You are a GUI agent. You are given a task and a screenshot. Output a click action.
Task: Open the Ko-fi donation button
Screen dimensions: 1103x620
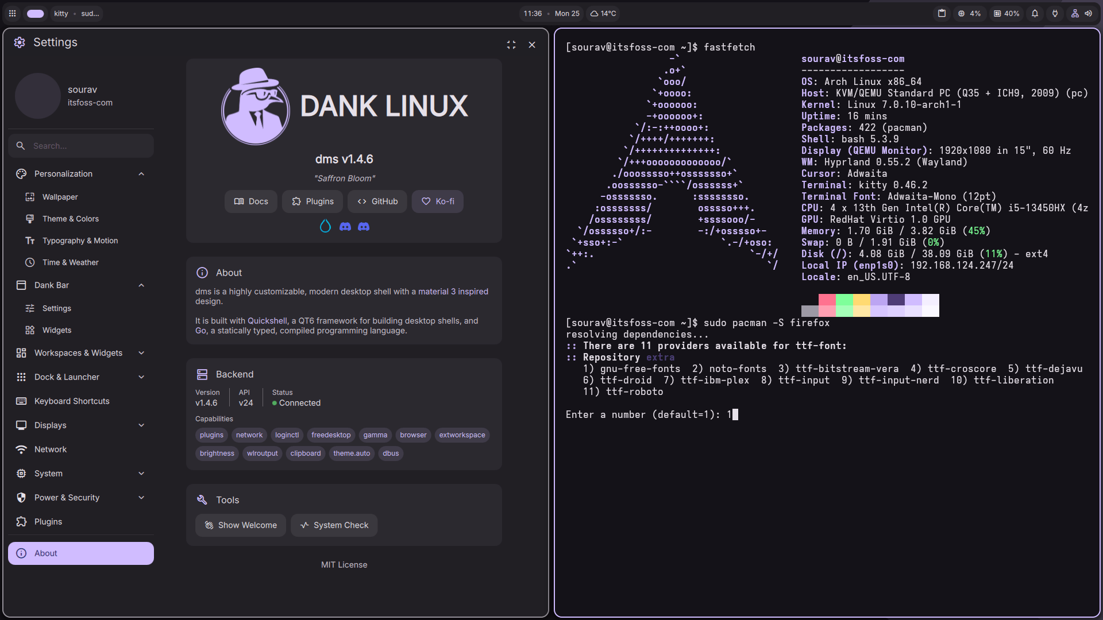point(438,201)
